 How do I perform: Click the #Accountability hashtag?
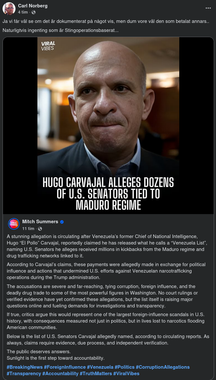tap(60, 374)
